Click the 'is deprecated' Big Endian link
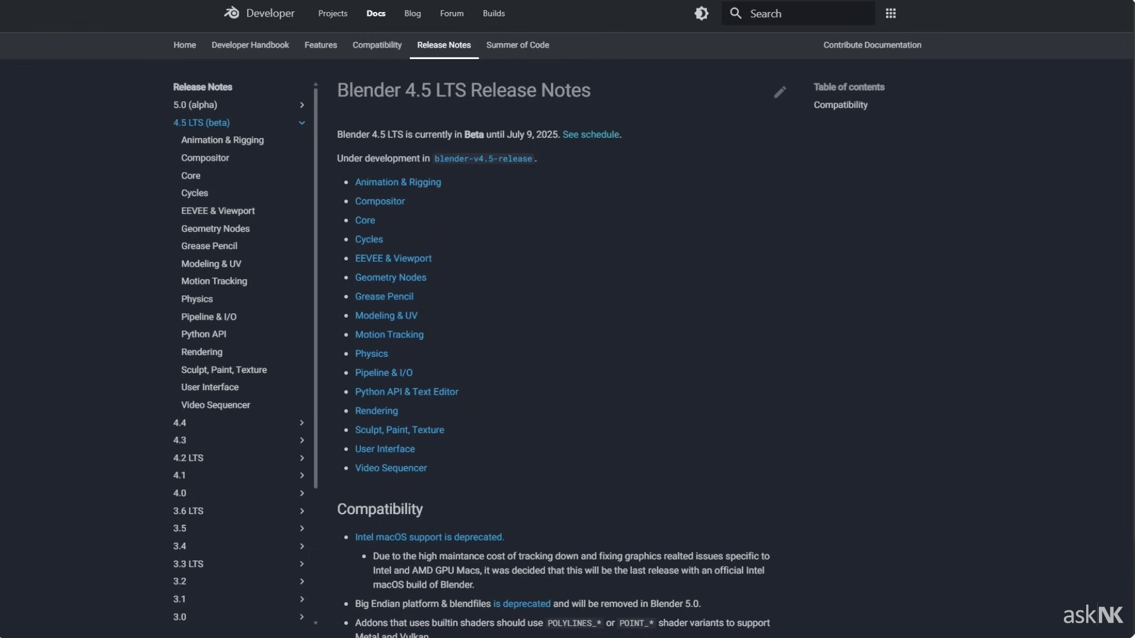The height and width of the screenshot is (638, 1135). tap(522, 604)
